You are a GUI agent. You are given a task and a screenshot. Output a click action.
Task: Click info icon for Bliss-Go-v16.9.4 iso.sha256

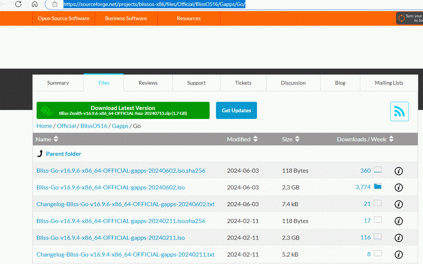tap(399, 221)
